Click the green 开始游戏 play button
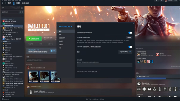180x101 pixels. coord(34,39)
